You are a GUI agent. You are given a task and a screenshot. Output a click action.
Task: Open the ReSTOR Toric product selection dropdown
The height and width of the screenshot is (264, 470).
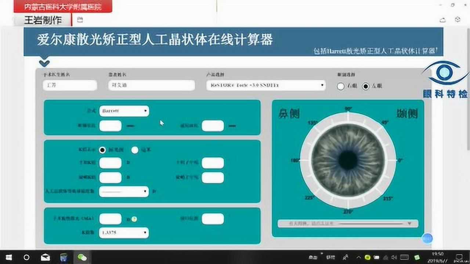265,85
